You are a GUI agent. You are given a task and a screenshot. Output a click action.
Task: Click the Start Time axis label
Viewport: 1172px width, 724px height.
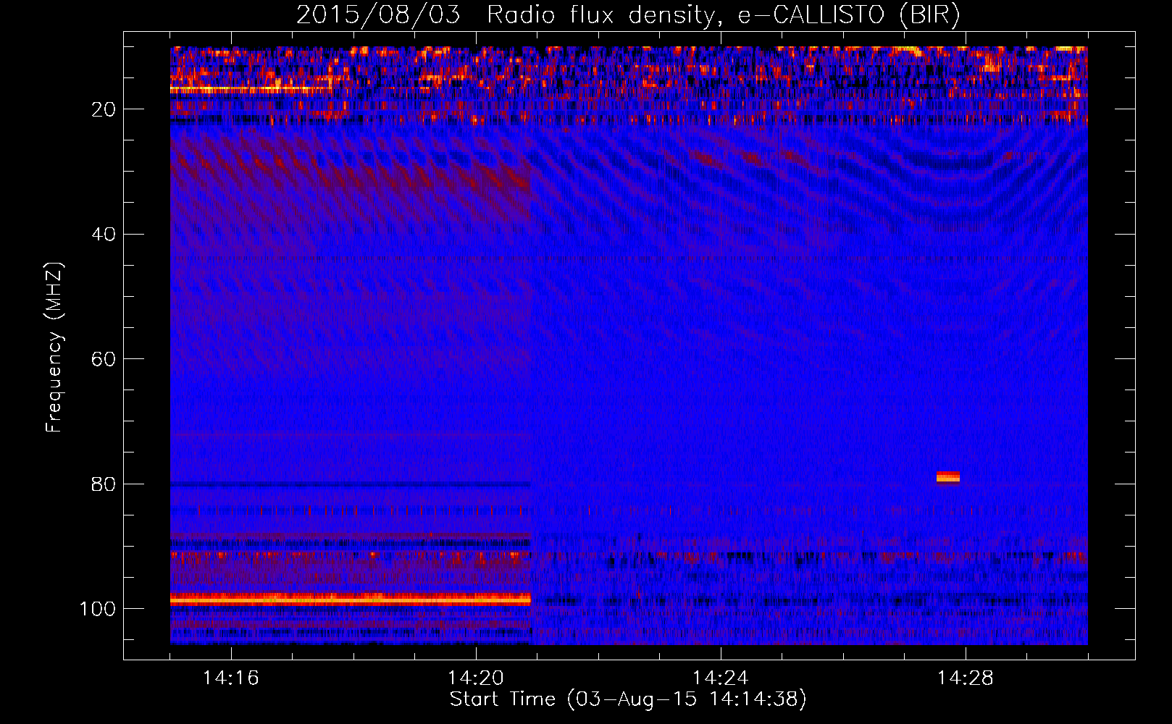pos(628,699)
